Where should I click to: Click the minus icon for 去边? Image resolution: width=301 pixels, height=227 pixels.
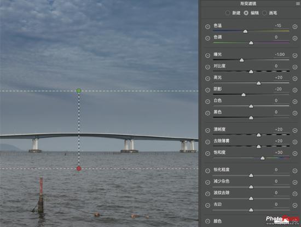[207, 205]
